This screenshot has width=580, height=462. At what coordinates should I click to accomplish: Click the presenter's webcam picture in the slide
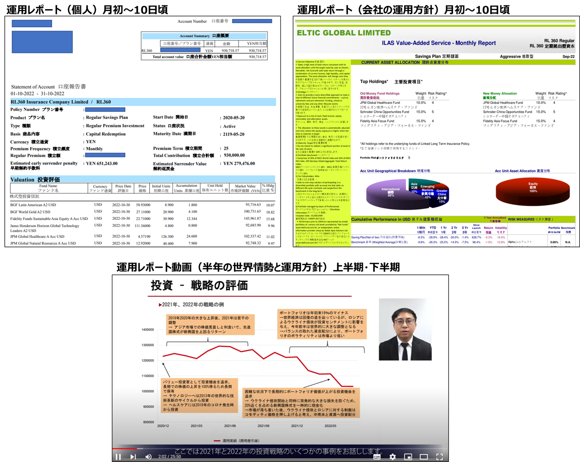pyautogui.click(x=405, y=329)
